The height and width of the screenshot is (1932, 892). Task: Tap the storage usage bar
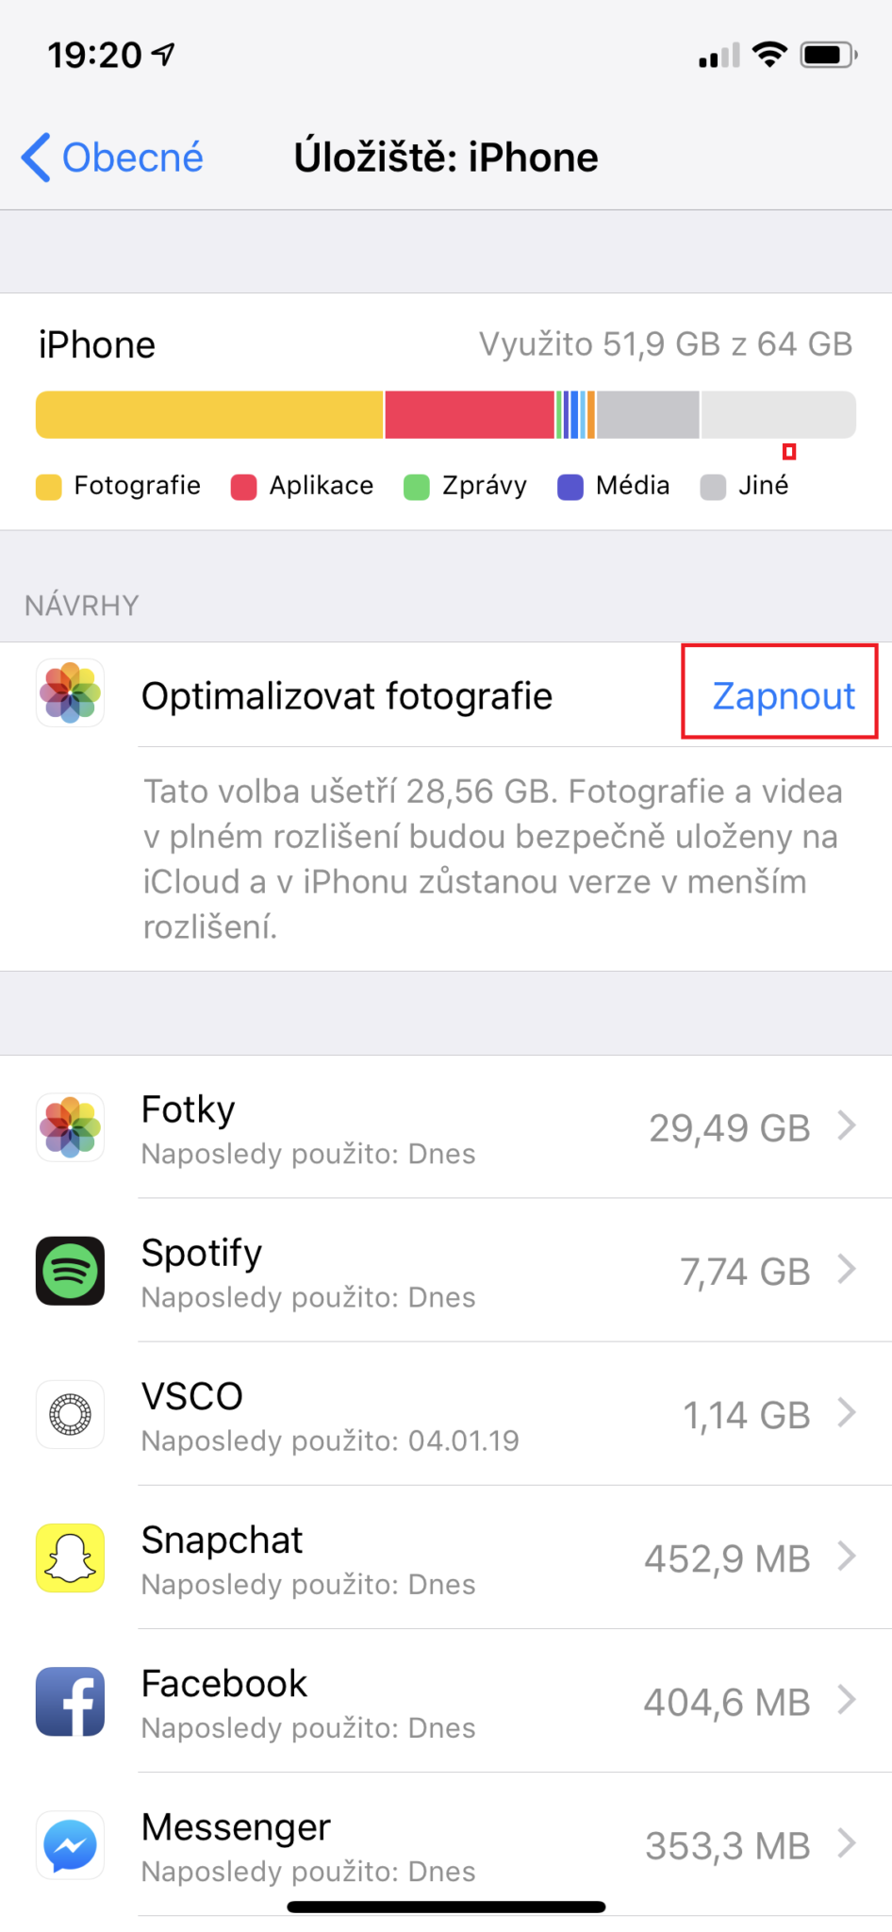pos(446,415)
